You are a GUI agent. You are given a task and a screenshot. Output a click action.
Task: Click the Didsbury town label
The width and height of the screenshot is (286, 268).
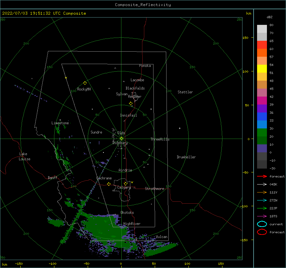[120, 143]
